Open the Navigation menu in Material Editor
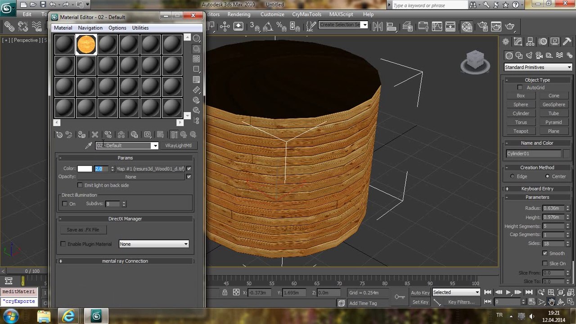This screenshot has width=576, height=324. 90,28
